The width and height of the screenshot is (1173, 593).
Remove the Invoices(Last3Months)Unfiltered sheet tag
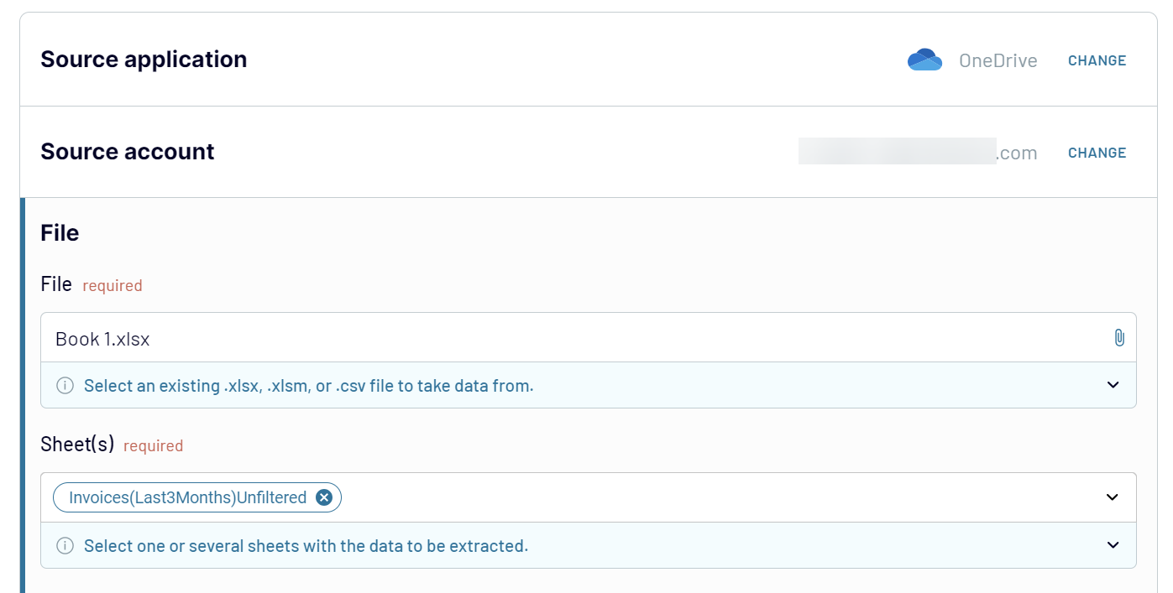[324, 497]
